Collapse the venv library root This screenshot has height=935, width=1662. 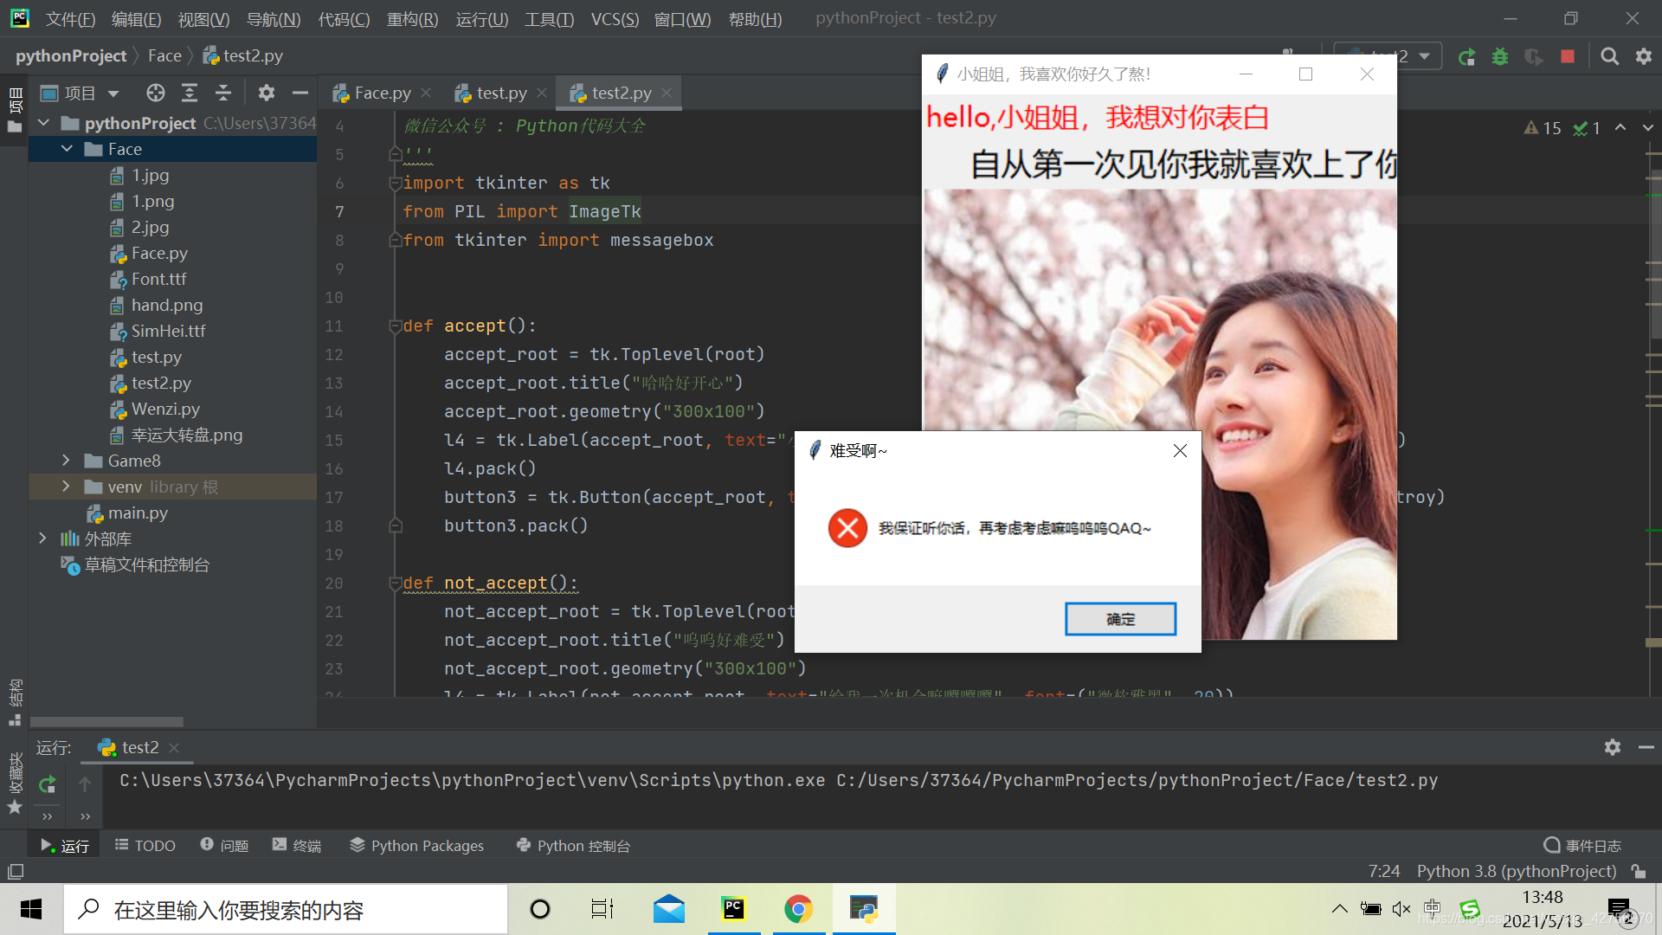pyautogui.click(x=68, y=487)
